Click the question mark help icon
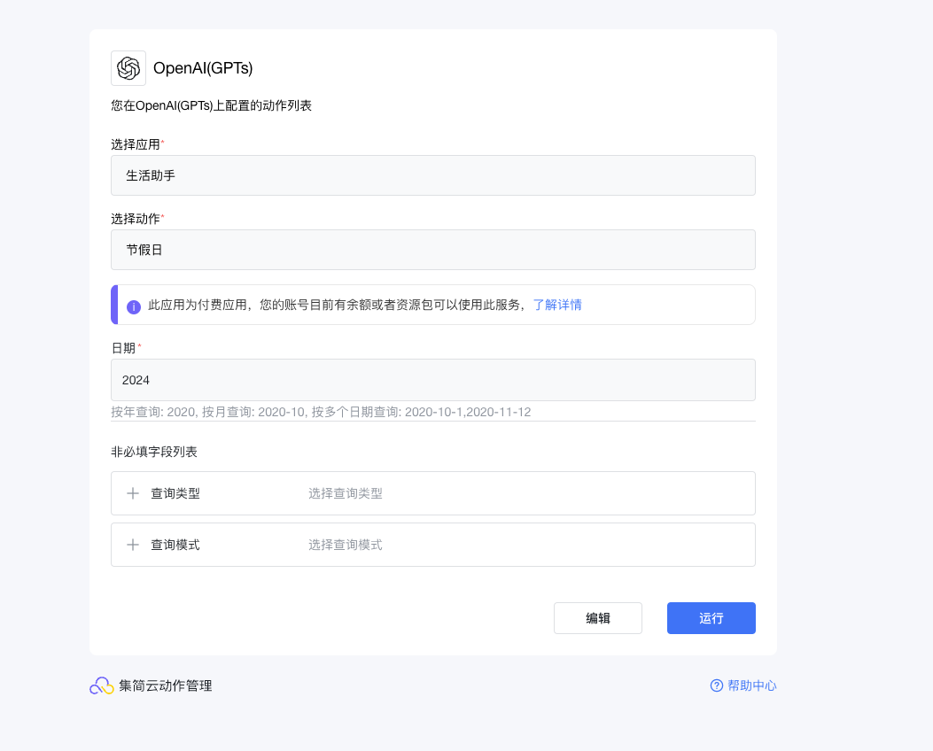 (x=717, y=685)
